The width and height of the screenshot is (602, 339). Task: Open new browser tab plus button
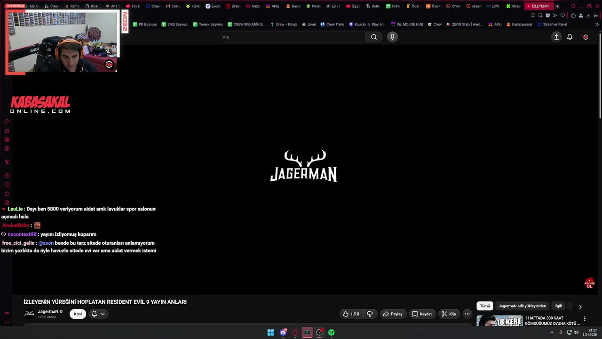coord(557,6)
